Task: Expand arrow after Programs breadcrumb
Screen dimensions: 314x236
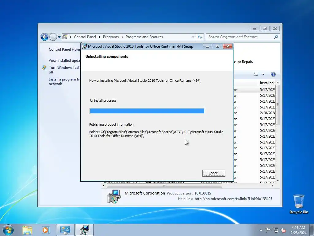Action: tap(122, 37)
